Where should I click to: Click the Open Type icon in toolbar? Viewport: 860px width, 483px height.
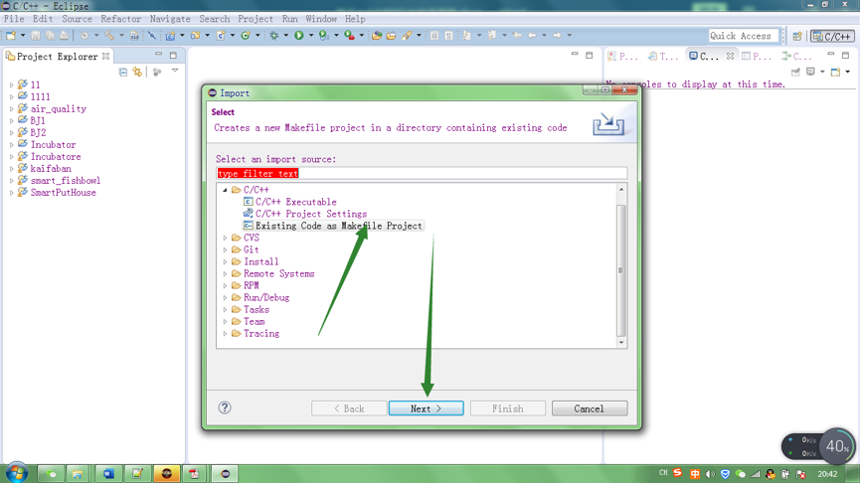point(377,36)
